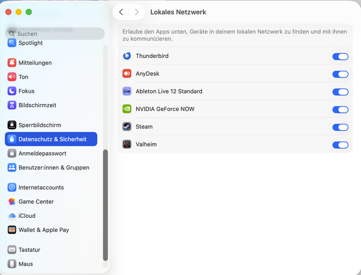
Task: Go back using the left chevron
Action: (121, 12)
